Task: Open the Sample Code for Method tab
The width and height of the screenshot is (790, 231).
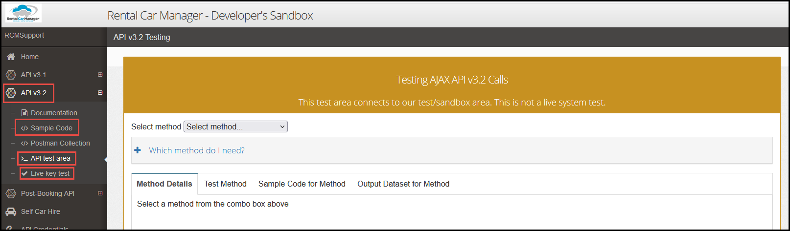Action: [x=302, y=184]
